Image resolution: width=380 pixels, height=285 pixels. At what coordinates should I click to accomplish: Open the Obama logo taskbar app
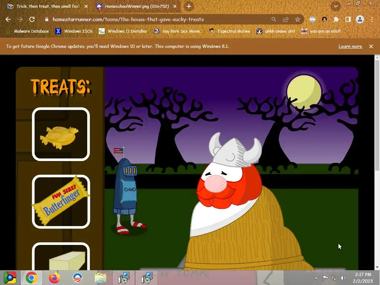tap(78, 278)
